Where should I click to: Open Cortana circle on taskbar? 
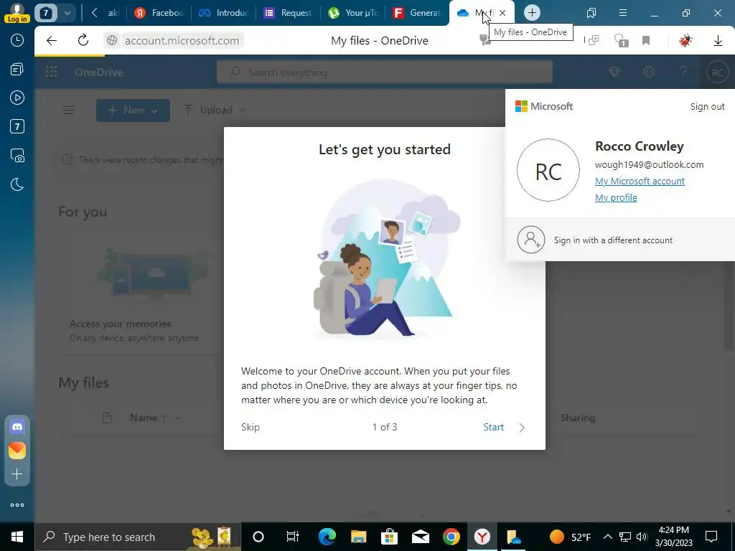point(258,537)
